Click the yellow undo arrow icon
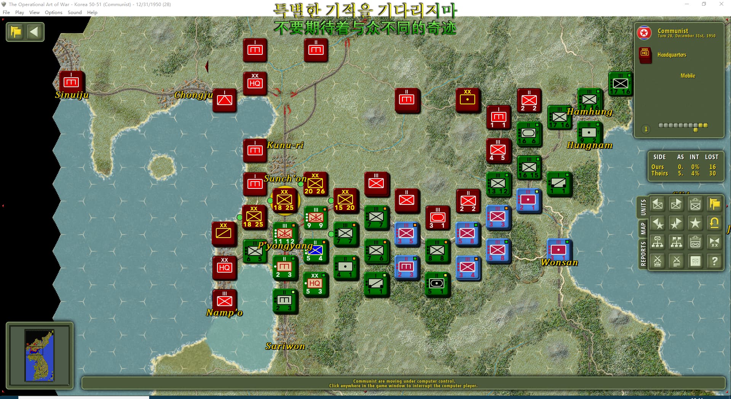The height and width of the screenshot is (399, 731). [714, 223]
